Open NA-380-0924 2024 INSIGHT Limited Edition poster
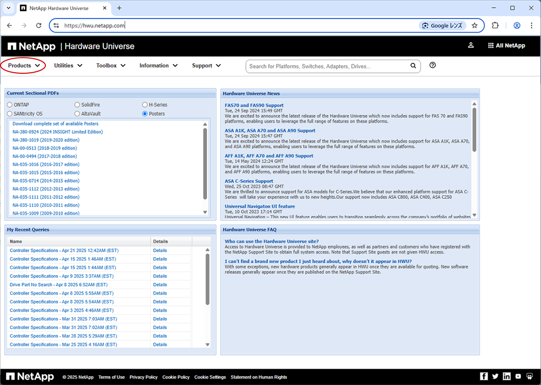Viewport: 541px width, 385px height. (58, 132)
